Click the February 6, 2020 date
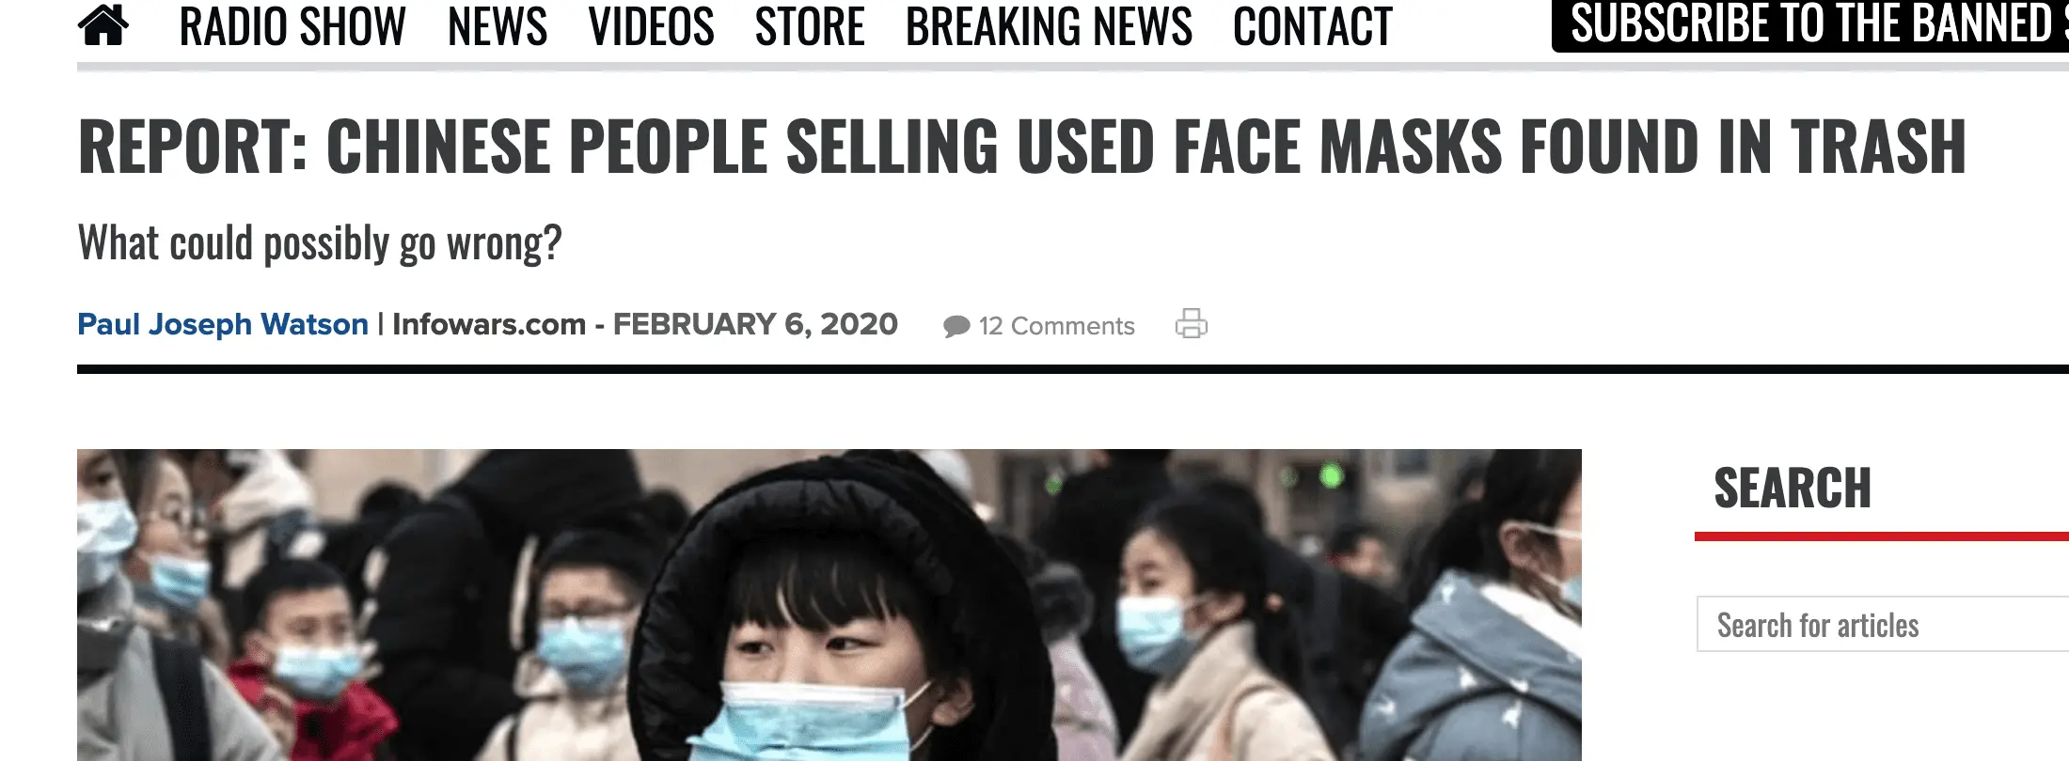The width and height of the screenshot is (2069, 761). pos(755,324)
